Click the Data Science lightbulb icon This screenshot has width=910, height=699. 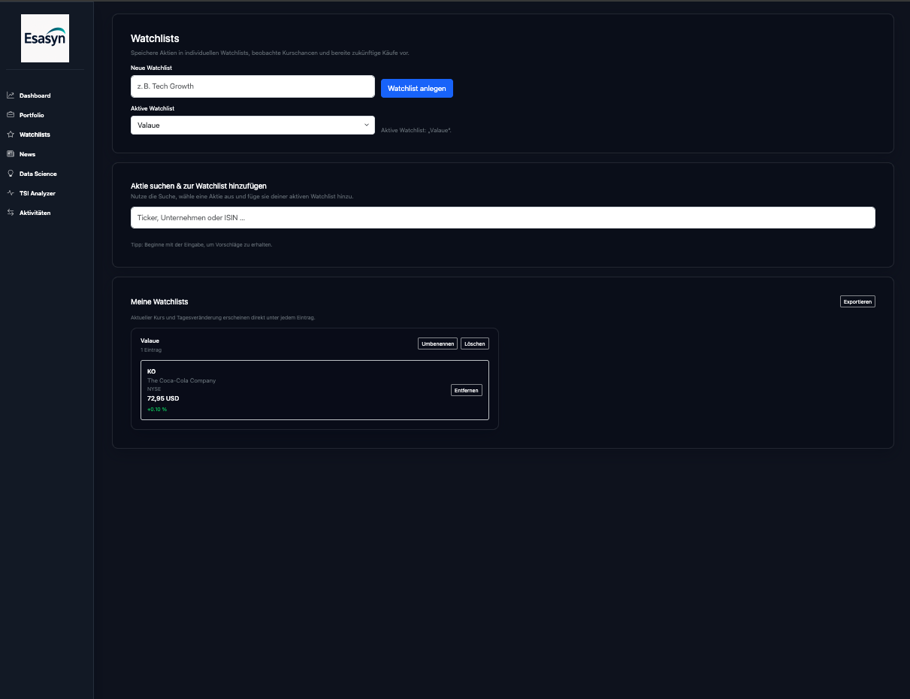click(11, 174)
